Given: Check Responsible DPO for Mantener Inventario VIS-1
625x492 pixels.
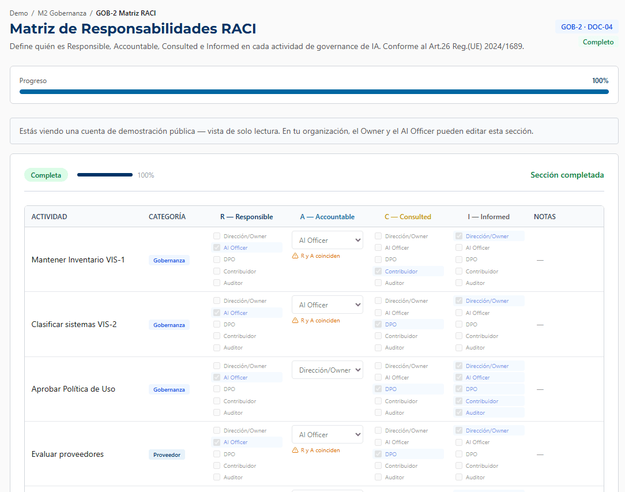Looking at the screenshot, I should (x=217, y=259).
